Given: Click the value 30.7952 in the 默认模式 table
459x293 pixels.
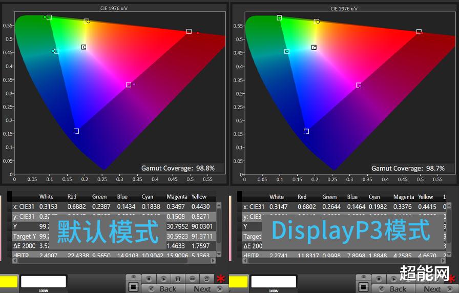Looking at the screenshot, I should pyautogui.click(x=177, y=226).
